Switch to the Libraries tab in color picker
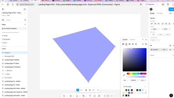174x98 pixels. 132,39
